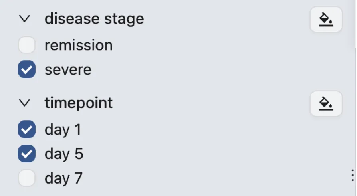The width and height of the screenshot is (357, 196).
Task: Select the 'severe' label text
Action: pos(68,70)
